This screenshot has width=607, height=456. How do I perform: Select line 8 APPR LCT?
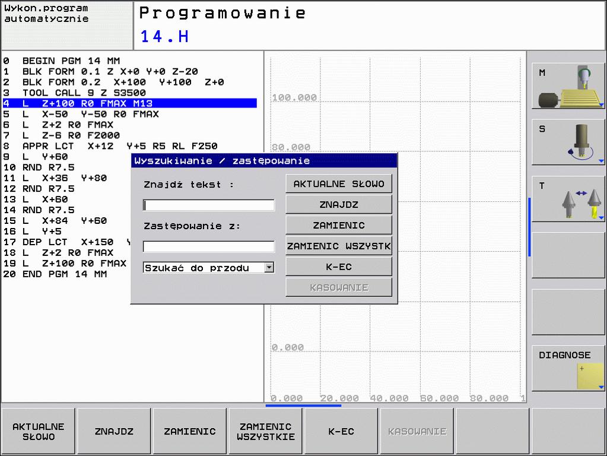click(x=110, y=146)
